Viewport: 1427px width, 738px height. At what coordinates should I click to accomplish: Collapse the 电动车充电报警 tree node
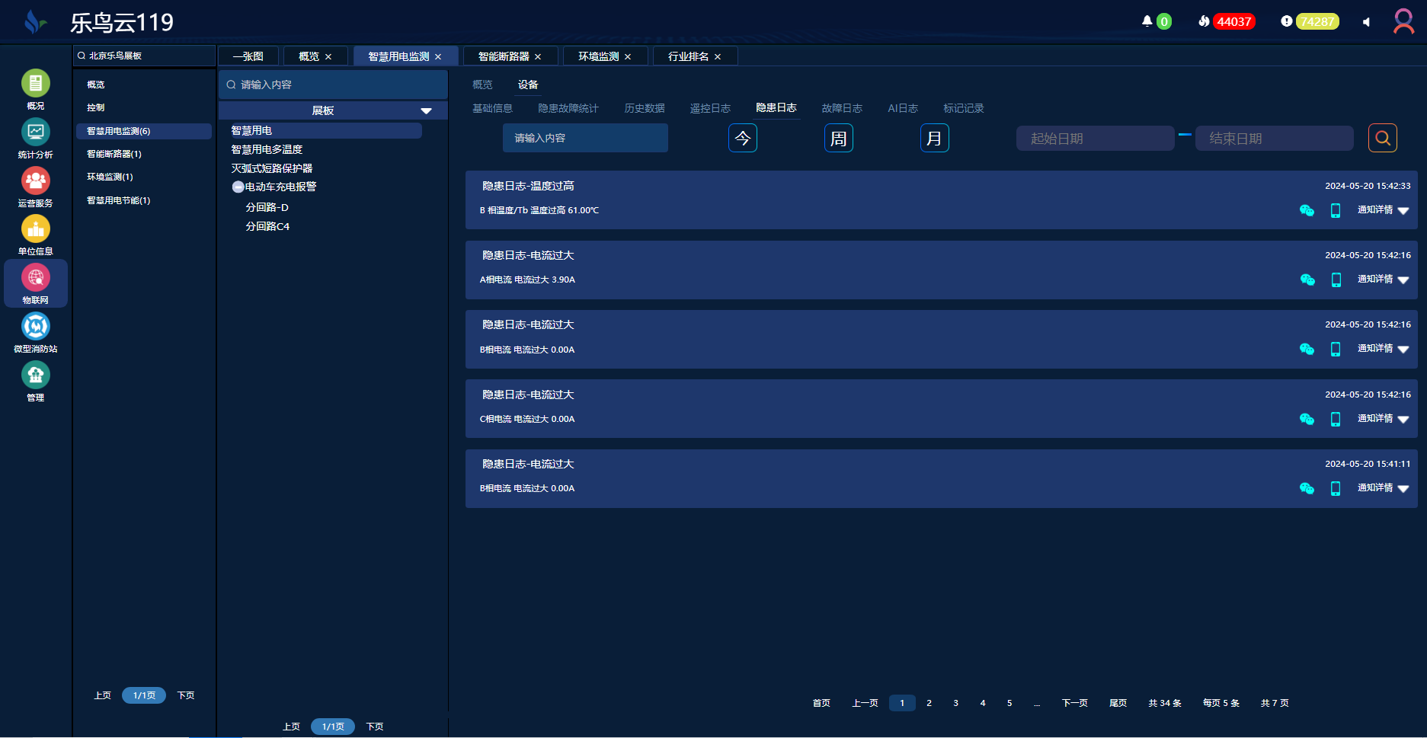pyautogui.click(x=238, y=187)
